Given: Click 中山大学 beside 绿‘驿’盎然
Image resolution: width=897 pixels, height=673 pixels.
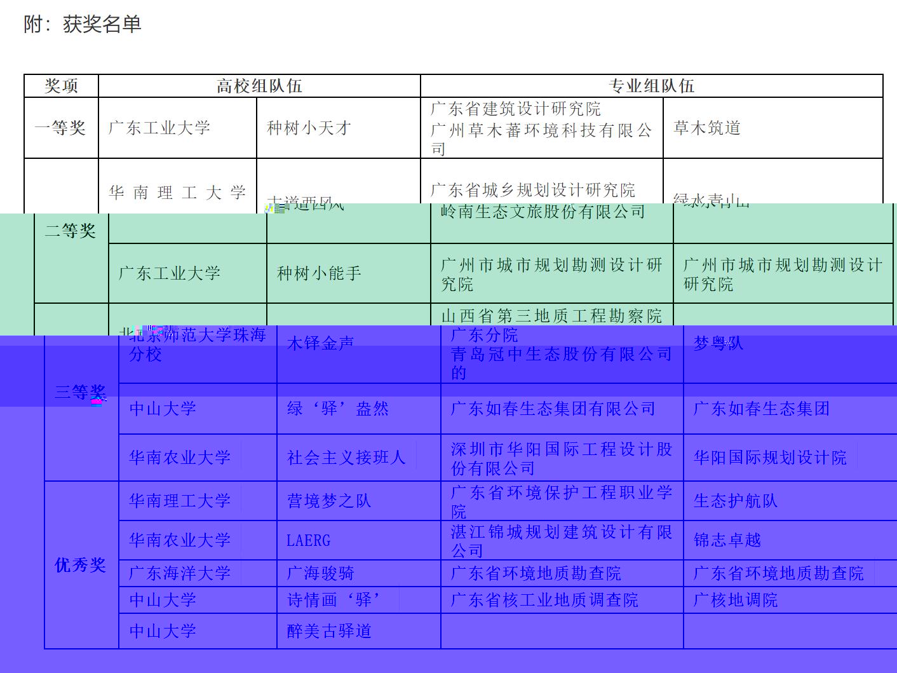Looking at the screenshot, I should coord(163,409).
